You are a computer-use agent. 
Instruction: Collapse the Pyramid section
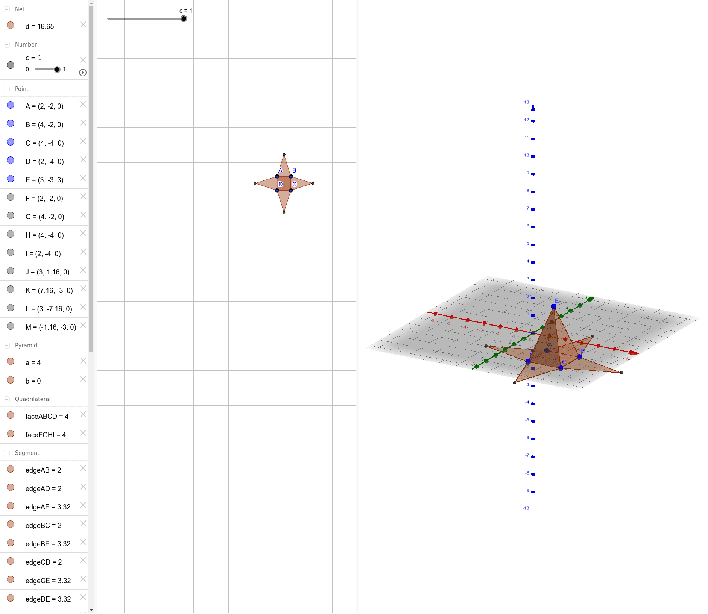coord(7,345)
